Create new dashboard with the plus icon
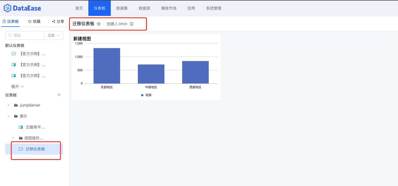Viewport: 398px width, 186px height. click(59, 95)
